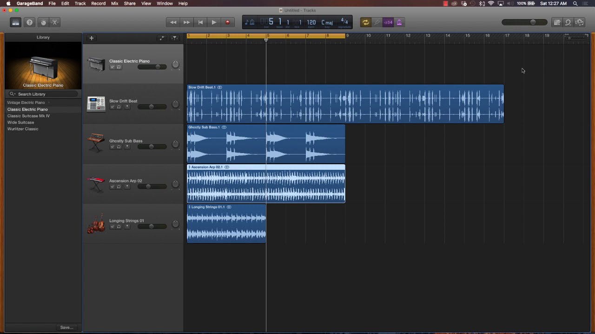The height and width of the screenshot is (334, 595).
Task: Solo the Slow Drift Beat track
Action: (119, 107)
